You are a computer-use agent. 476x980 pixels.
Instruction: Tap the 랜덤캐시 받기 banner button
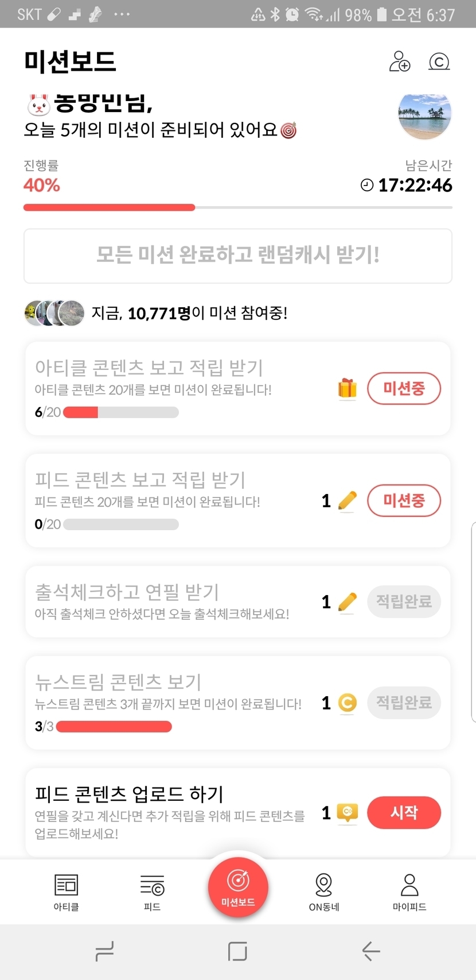click(x=238, y=256)
